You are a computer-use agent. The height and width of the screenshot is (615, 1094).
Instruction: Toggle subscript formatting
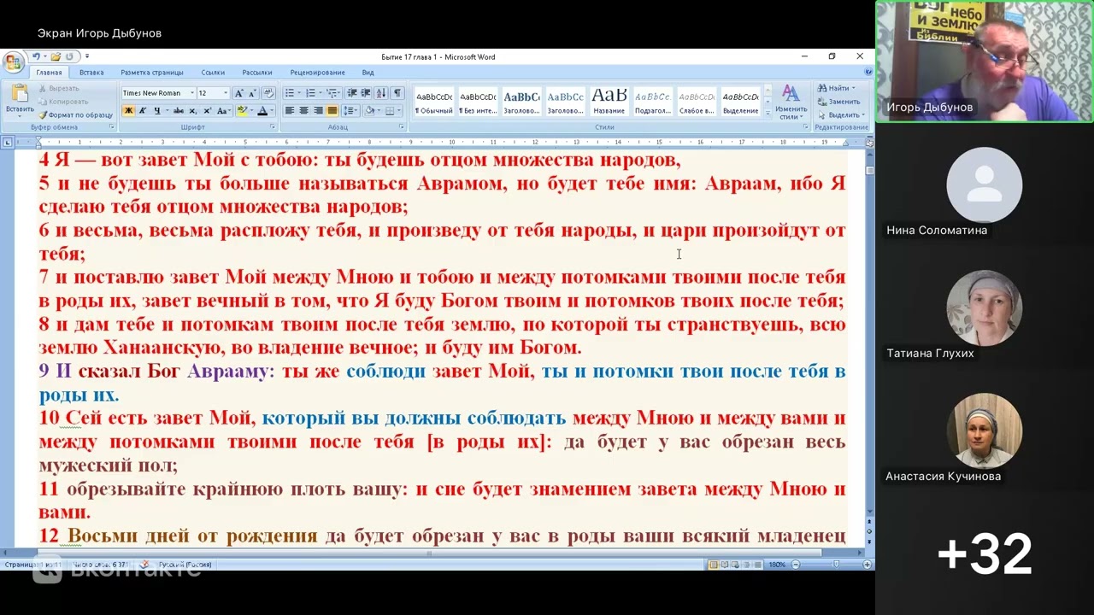(x=193, y=111)
